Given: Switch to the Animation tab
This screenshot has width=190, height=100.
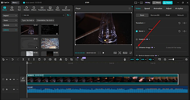Looking at the screenshot, I should point(158,9).
